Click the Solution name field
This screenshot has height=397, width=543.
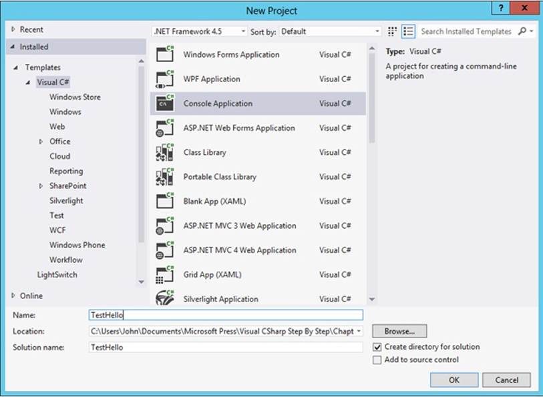coord(226,347)
